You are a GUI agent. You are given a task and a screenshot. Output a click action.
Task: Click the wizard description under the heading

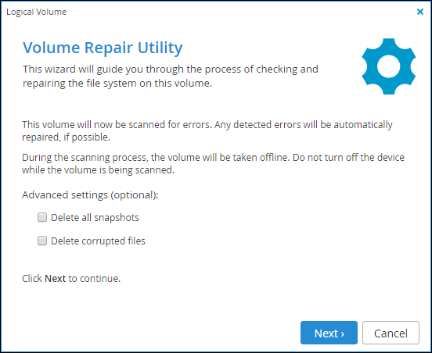point(171,77)
